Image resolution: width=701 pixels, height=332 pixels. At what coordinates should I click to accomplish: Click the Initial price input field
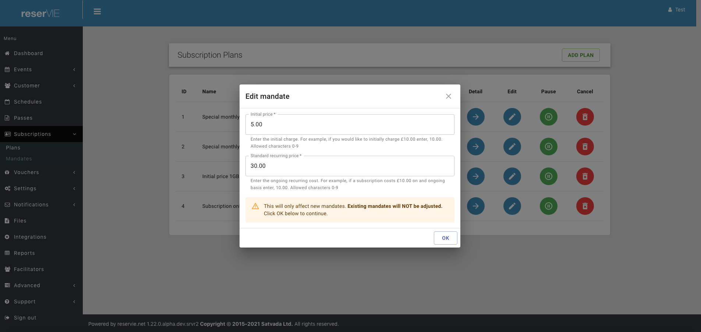(350, 124)
